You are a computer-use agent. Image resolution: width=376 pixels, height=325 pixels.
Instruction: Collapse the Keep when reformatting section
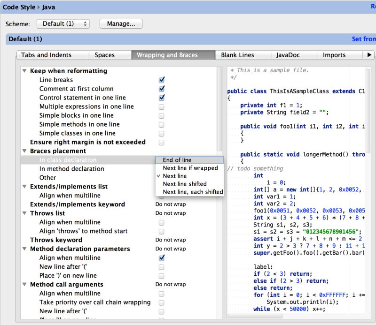(x=24, y=71)
